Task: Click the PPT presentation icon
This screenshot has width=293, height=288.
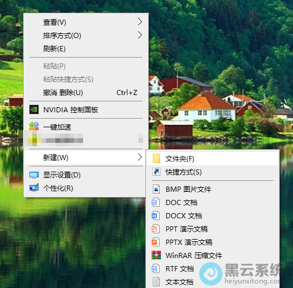Action: (x=156, y=229)
